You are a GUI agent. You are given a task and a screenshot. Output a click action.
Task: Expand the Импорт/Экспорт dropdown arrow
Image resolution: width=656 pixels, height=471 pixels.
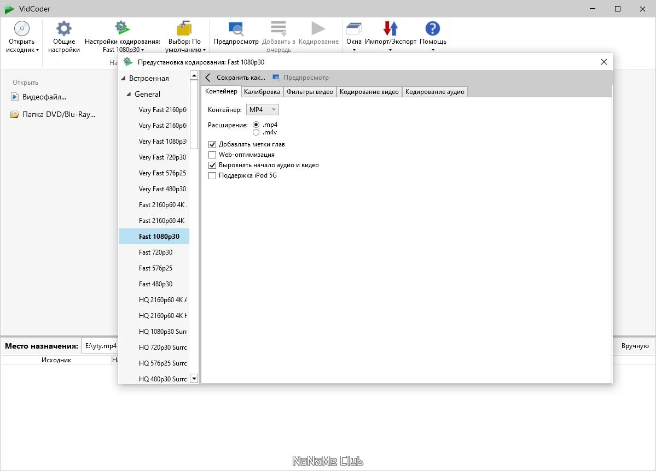pyautogui.click(x=390, y=50)
